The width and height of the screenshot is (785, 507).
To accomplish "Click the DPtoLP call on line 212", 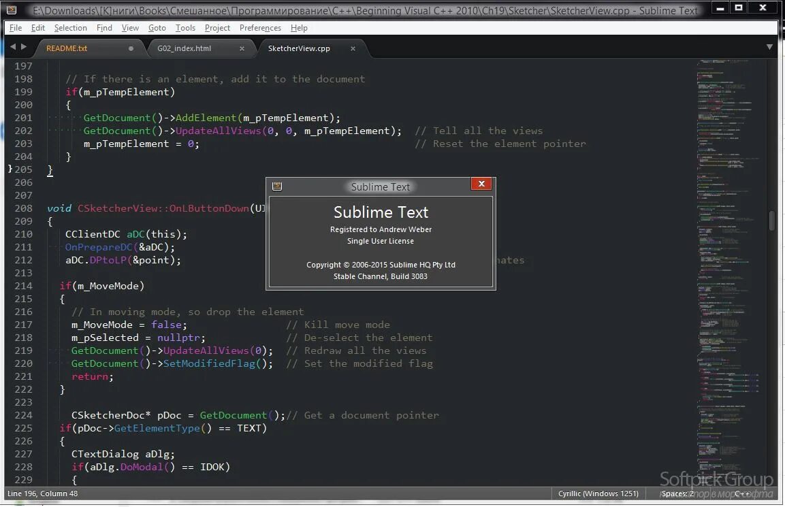I will click(x=108, y=260).
